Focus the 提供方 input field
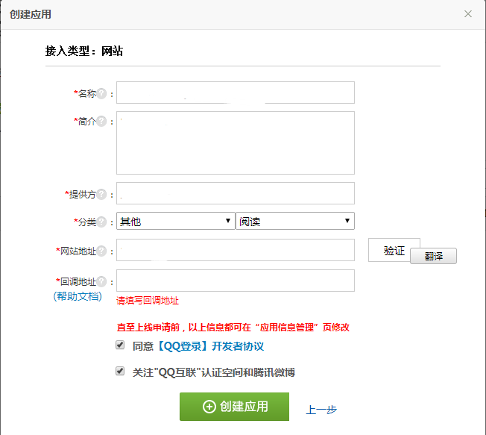The height and width of the screenshot is (435, 486). click(236, 193)
